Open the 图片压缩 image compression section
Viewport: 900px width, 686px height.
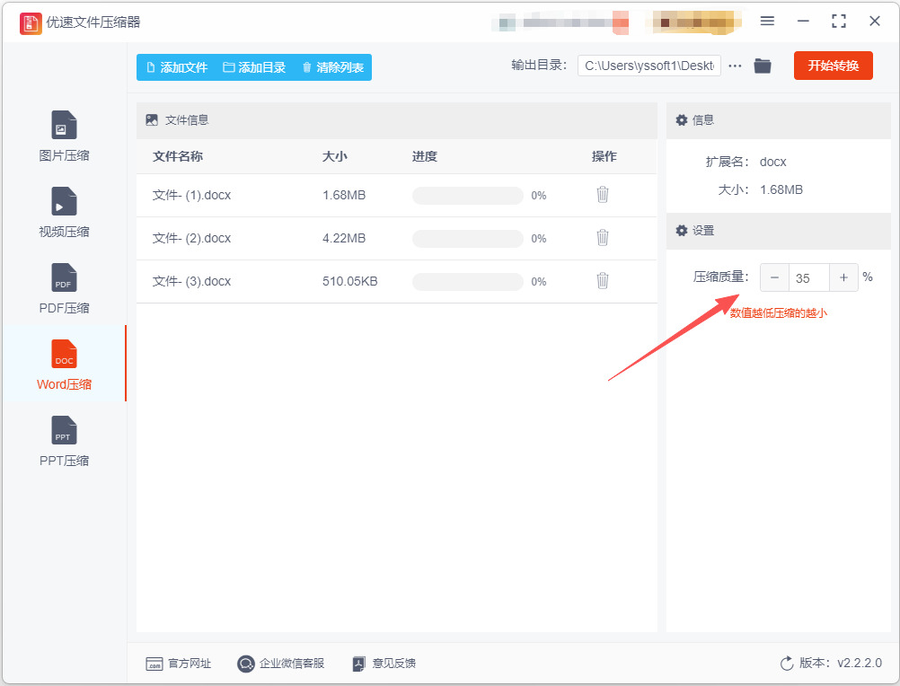tap(64, 136)
